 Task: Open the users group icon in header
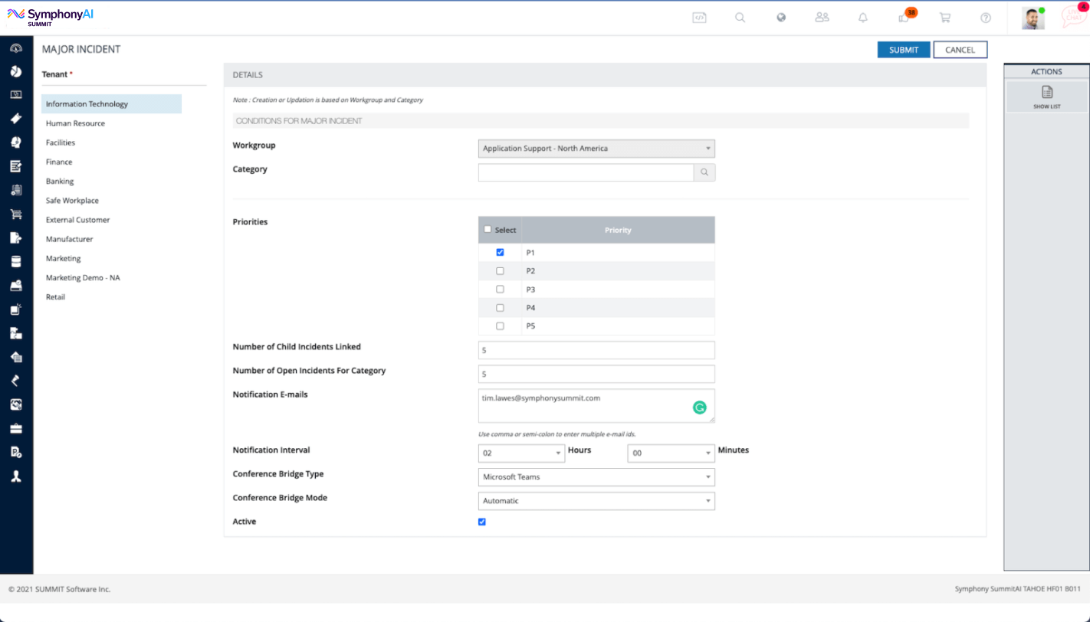822,18
